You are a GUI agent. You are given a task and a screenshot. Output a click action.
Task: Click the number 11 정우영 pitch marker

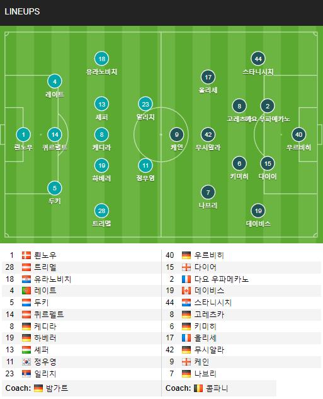145,166
